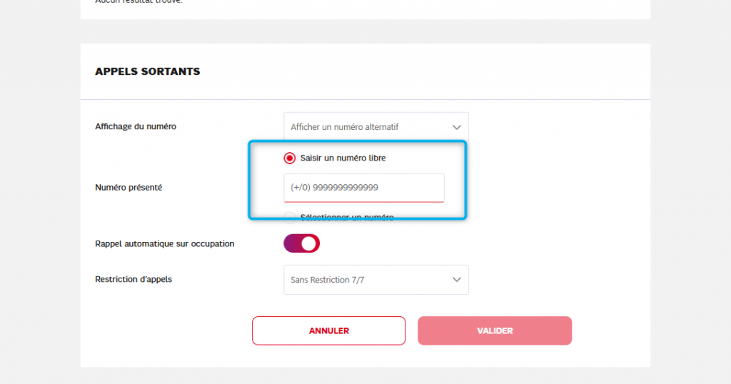
Task: Focus the (+/0) phone number input field
Action: click(364, 188)
